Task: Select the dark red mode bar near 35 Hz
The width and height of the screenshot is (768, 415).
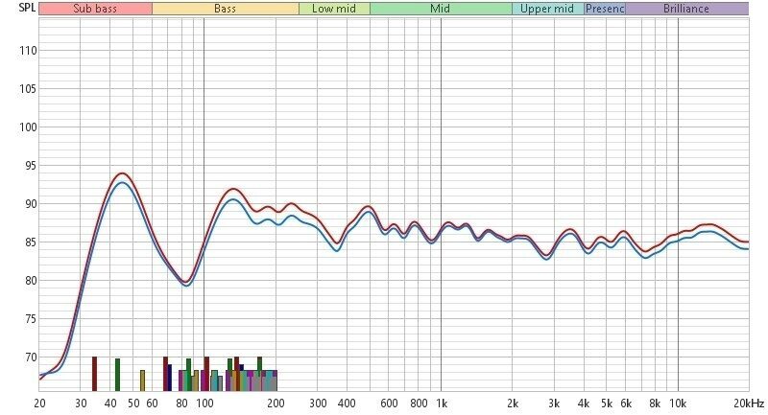Action: coord(94,374)
